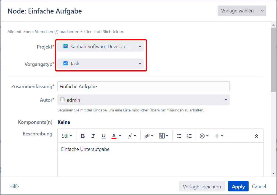Open the Vorgangstyp Task dropdown
277x195 pixels.
coord(101,64)
